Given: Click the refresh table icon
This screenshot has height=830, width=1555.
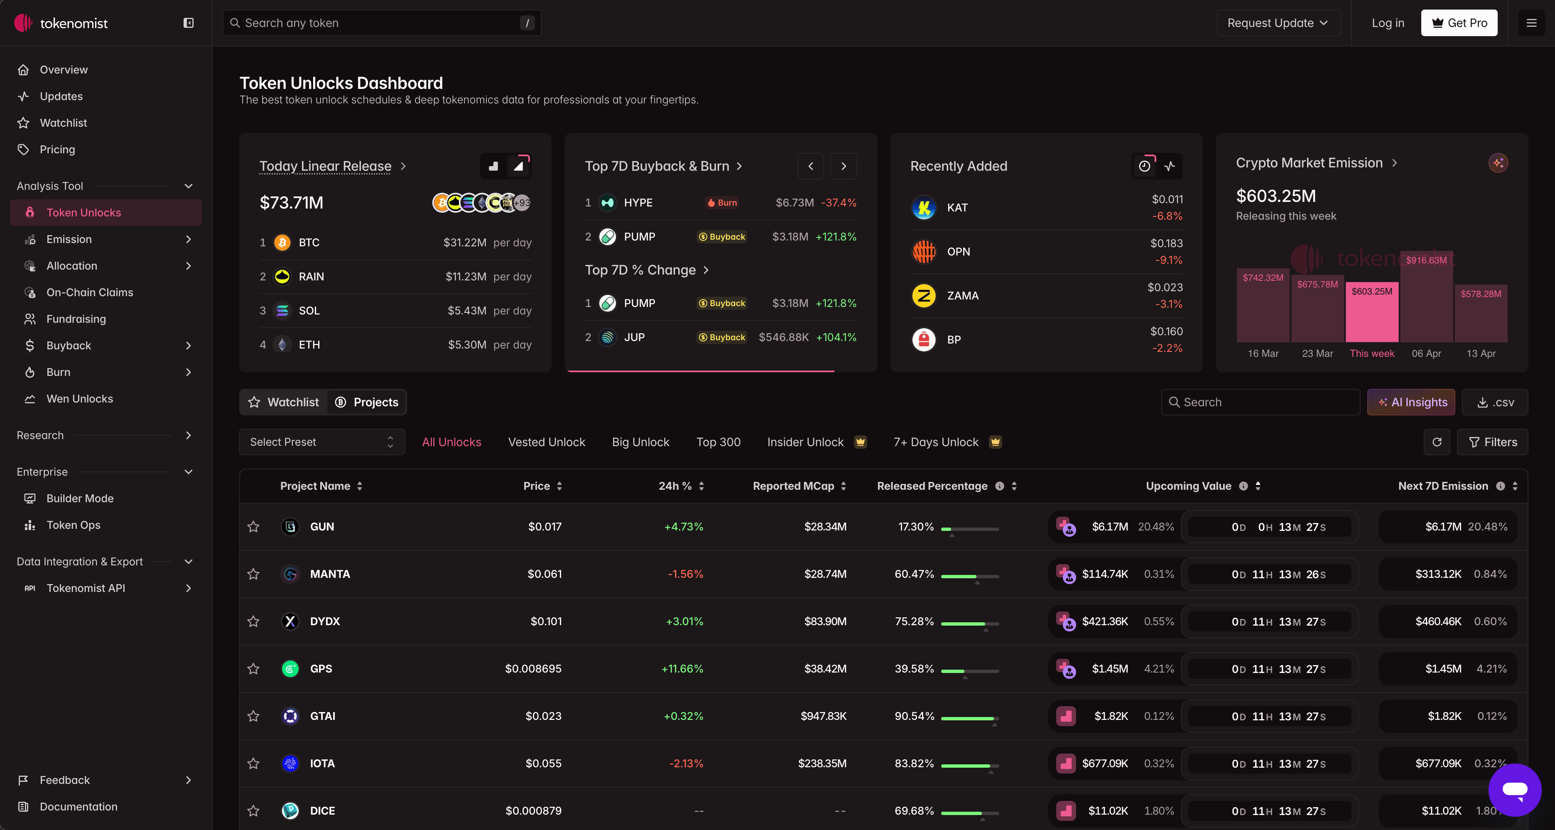Looking at the screenshot, I should pos(1437,442).
